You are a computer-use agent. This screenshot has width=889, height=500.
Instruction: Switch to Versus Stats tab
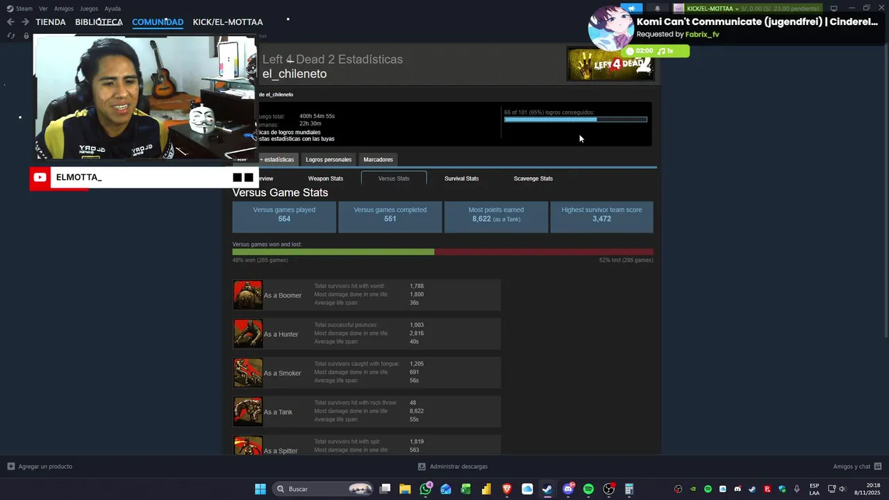[394, 178]
